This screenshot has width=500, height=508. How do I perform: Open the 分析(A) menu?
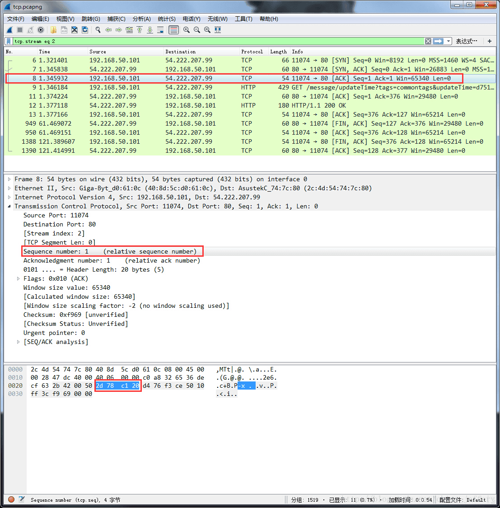[x=141, y=19]
